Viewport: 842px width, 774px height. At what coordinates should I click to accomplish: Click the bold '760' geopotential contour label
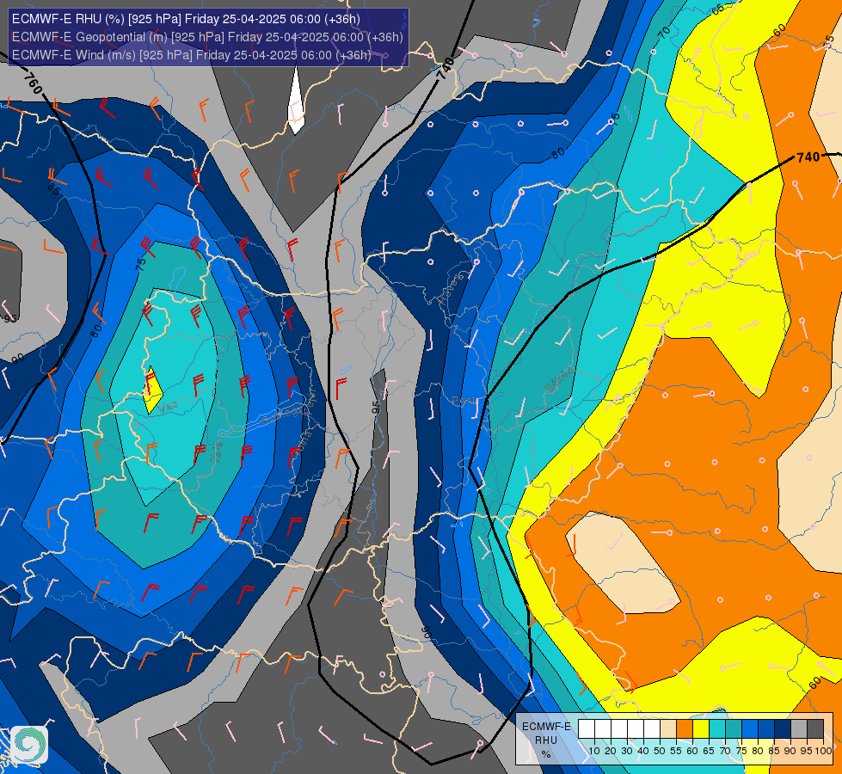[34, 83]
